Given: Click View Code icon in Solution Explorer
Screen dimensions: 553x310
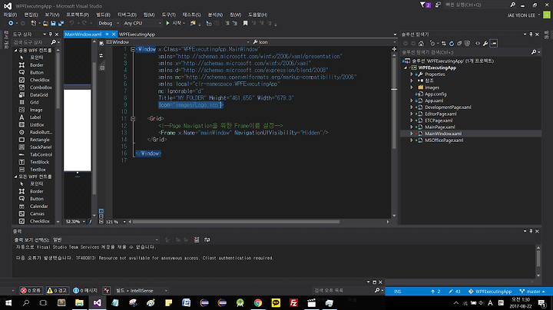Looking at the screenshot, I should 478,43.
